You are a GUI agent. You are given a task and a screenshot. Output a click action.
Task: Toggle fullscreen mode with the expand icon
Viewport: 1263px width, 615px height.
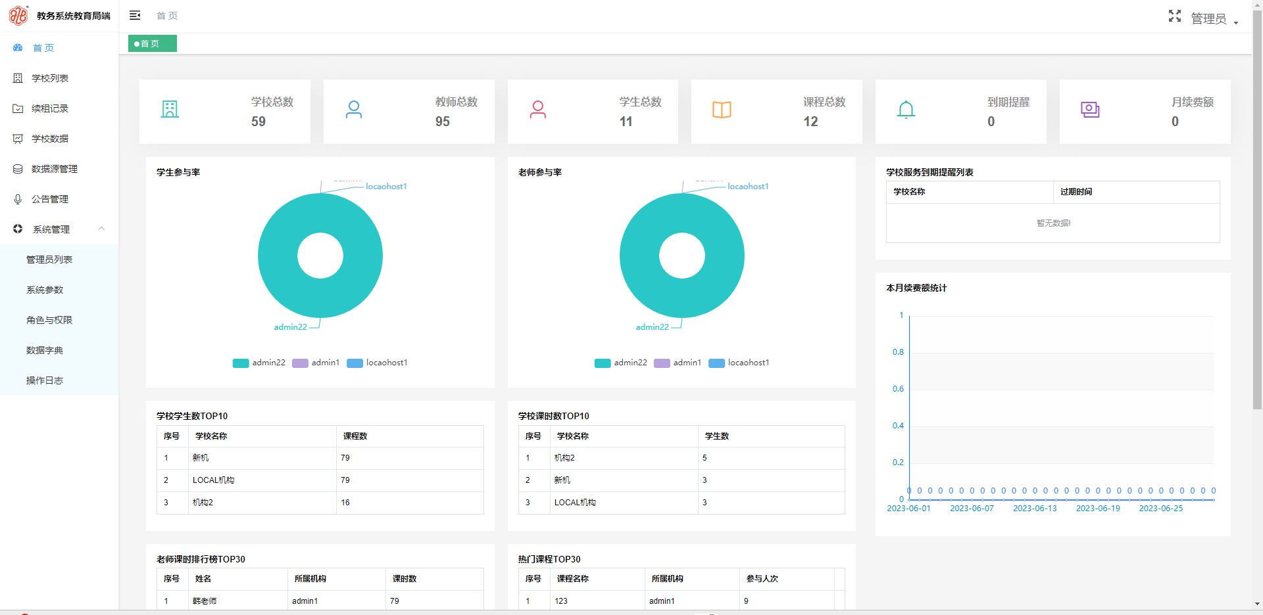click(1175, 16)
